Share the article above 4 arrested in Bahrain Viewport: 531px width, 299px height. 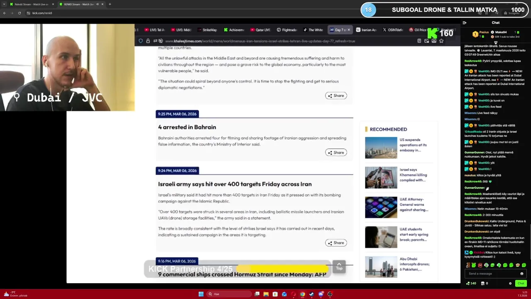[336, 96]
